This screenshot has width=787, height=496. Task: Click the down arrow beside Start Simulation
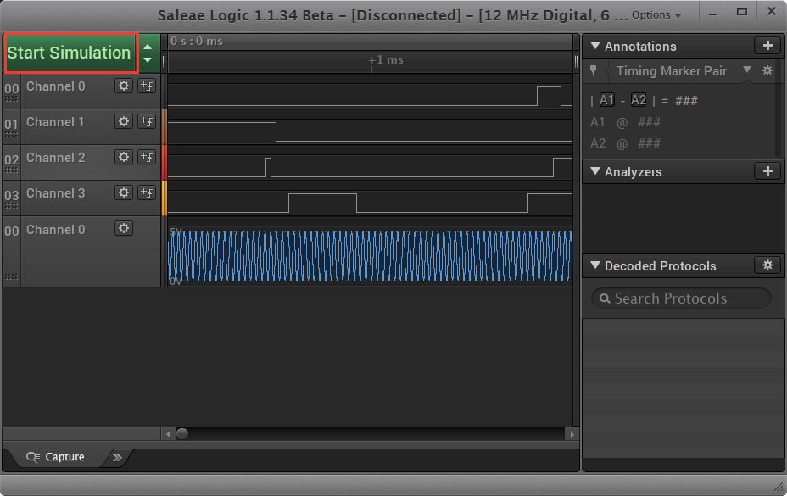[148, 59]
